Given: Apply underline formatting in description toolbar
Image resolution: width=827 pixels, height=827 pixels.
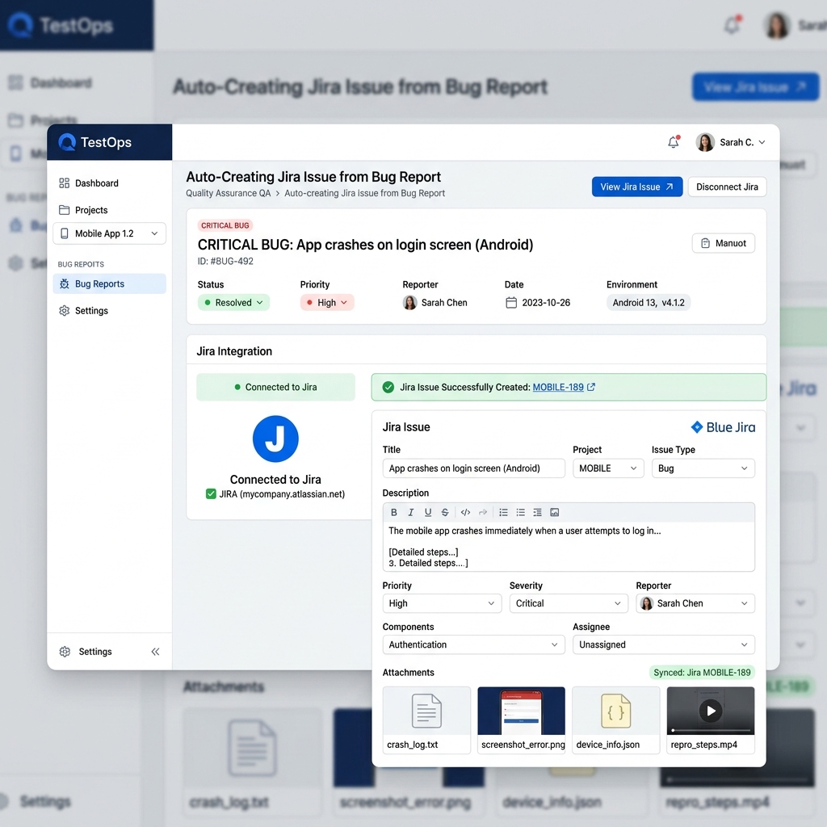Looking at the screenshot, I should point(428,512).
